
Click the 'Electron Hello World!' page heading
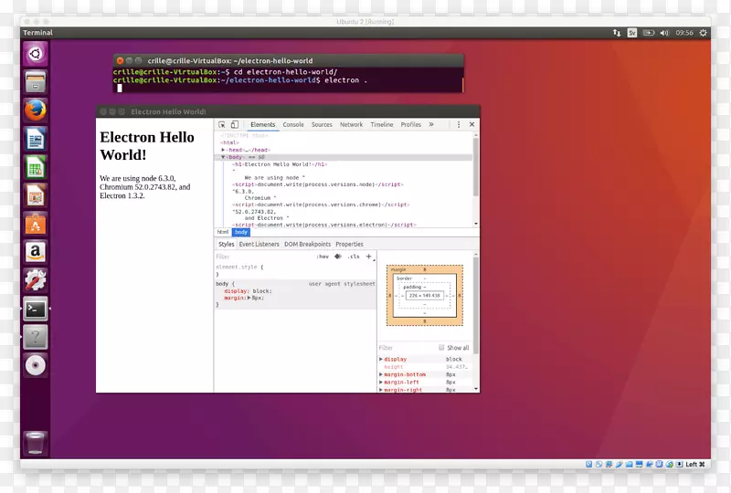point(147,146)
